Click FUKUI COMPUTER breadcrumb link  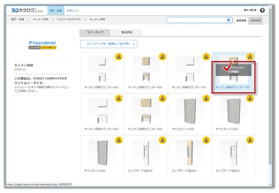click(69, 19)
